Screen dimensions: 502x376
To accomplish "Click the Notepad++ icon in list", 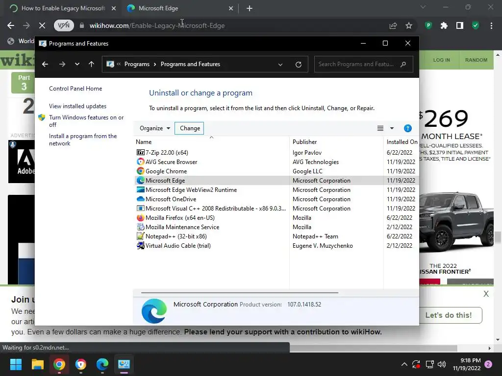I will (141, 236).
